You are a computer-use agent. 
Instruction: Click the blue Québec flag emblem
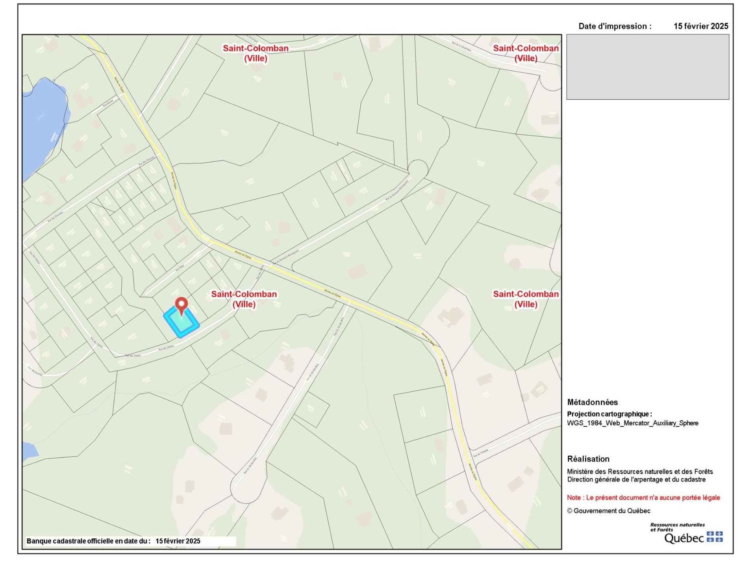tap(715, 537)
